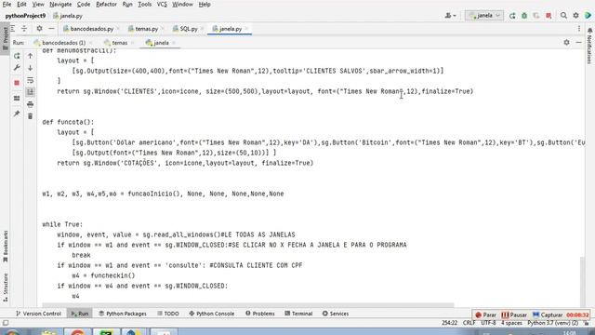
Task: Open the Run menu
Action: point(127,5)
